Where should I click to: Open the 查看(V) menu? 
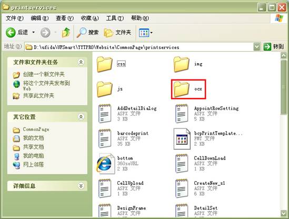[x=65, y=18]
